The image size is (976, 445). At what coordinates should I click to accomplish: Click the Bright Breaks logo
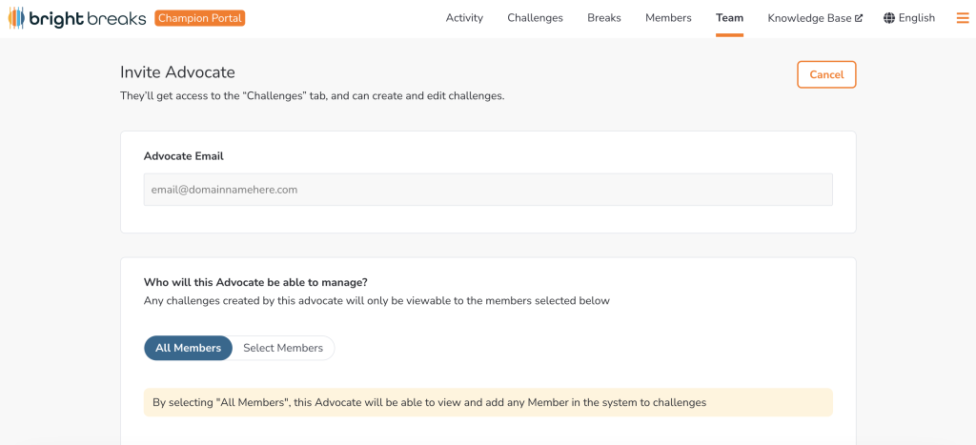(x=77, y=18)
